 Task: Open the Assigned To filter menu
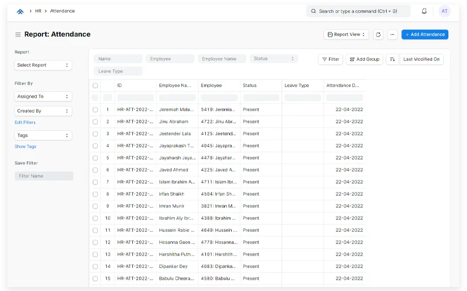(x=43, y=97)
